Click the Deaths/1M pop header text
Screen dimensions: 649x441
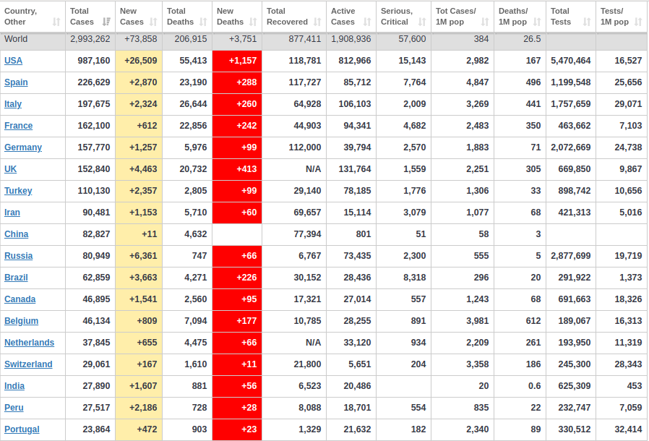click(513, 17)
